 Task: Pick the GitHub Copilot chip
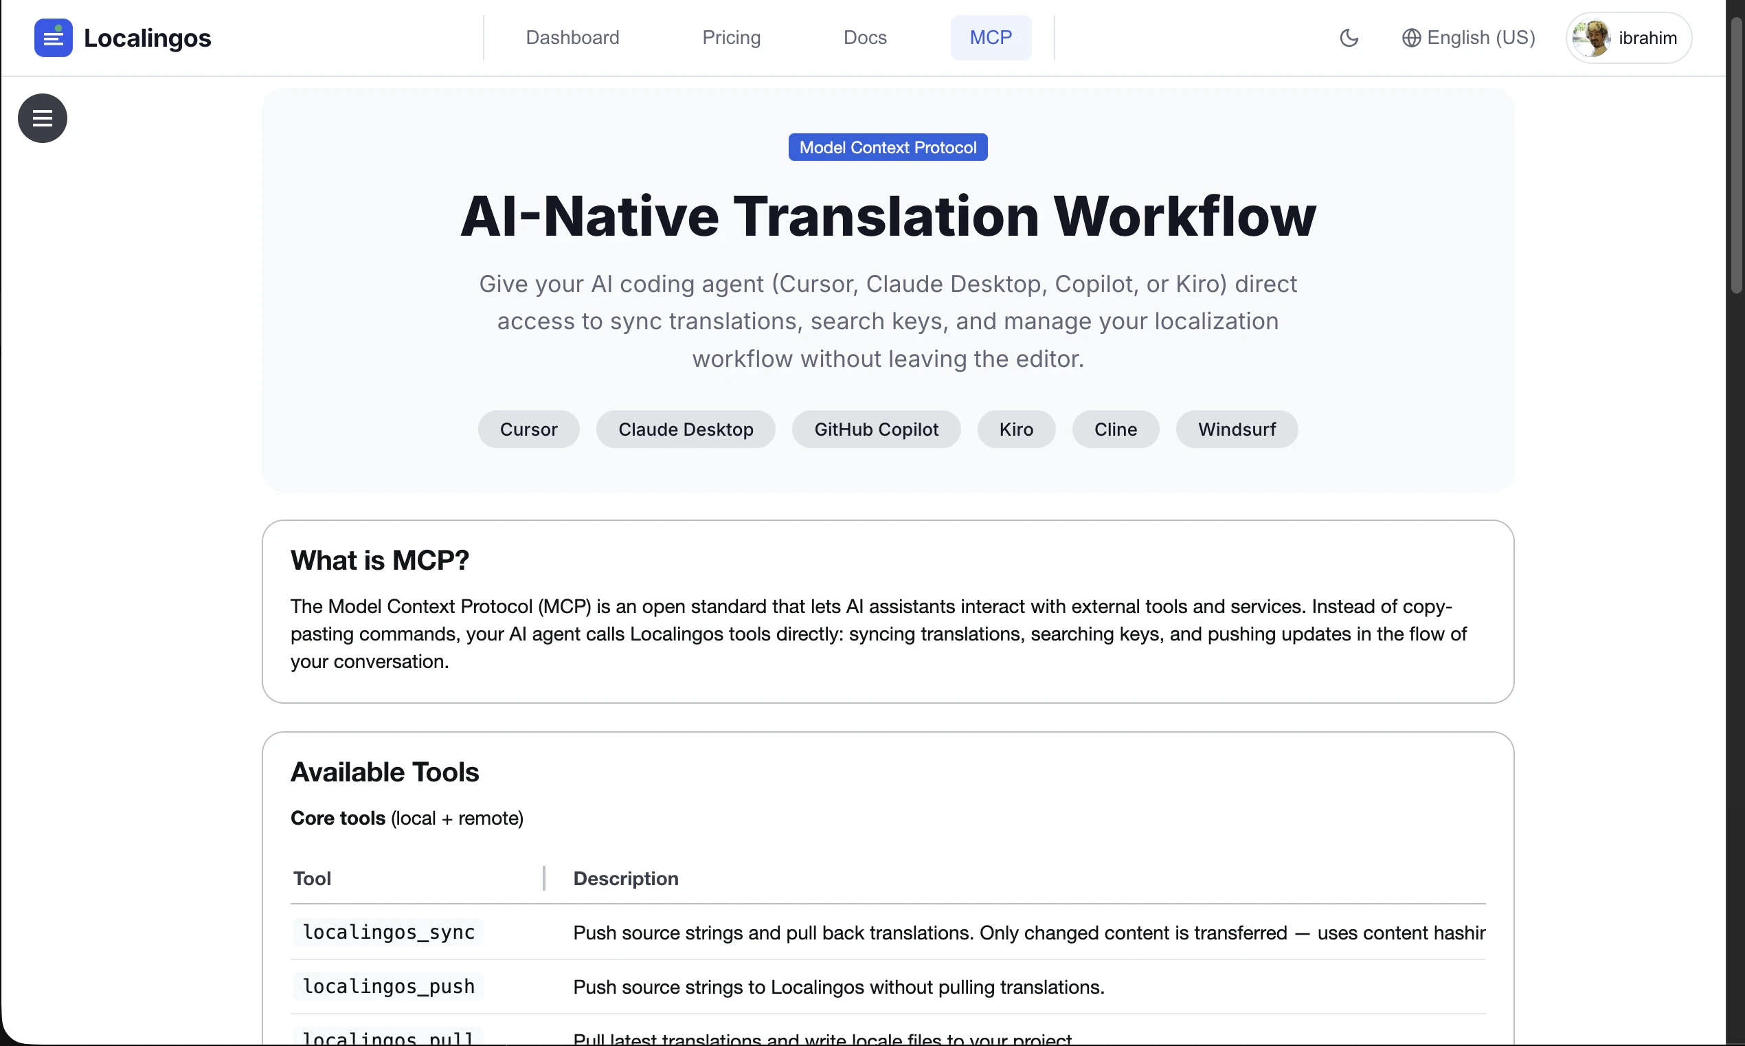click(876, 430)
